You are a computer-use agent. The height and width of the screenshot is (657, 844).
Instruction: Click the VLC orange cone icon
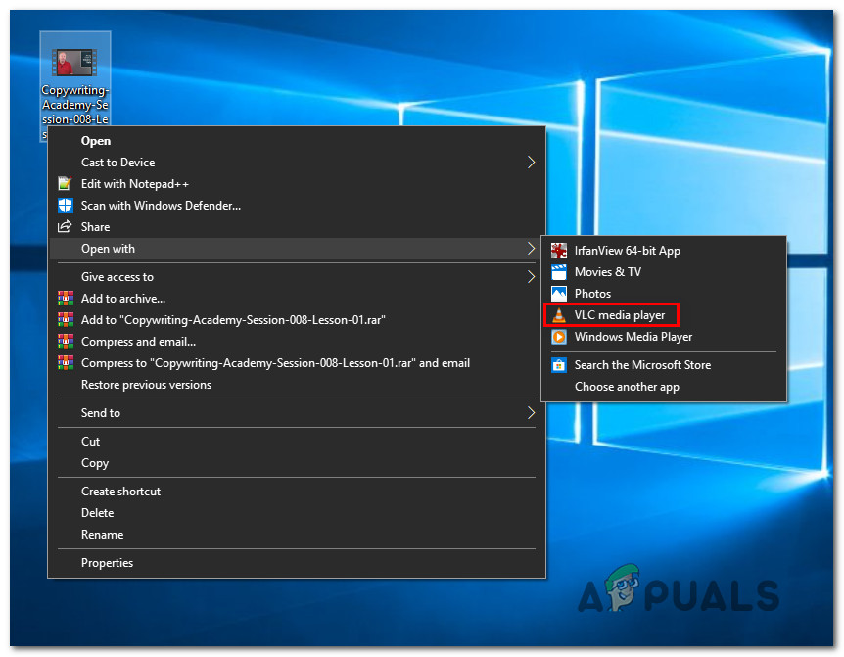pos(559,314)
